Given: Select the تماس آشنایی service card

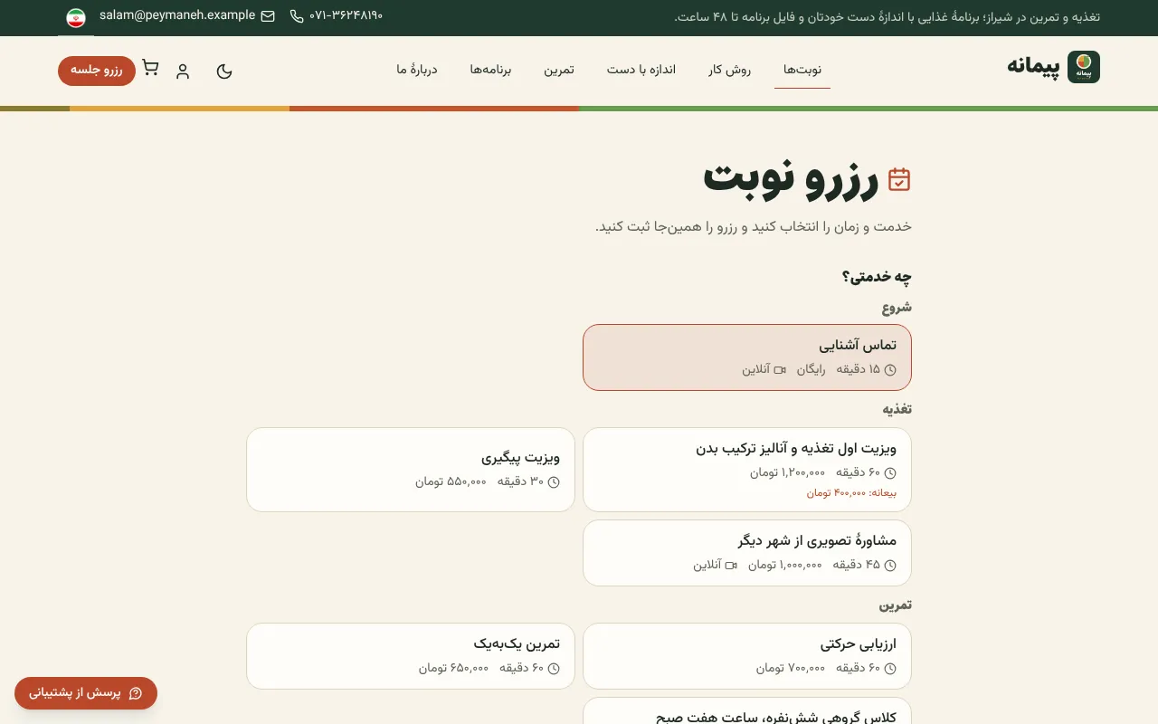Looking at the screenshot, I should (747, 357).
